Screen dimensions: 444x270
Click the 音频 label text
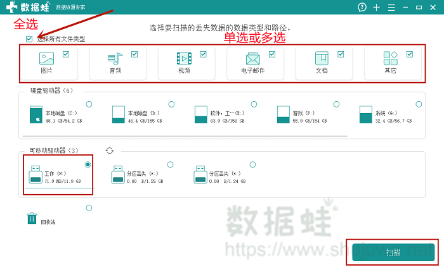pos(115,71)
